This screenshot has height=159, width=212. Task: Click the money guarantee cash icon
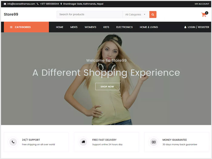point(154,142)
